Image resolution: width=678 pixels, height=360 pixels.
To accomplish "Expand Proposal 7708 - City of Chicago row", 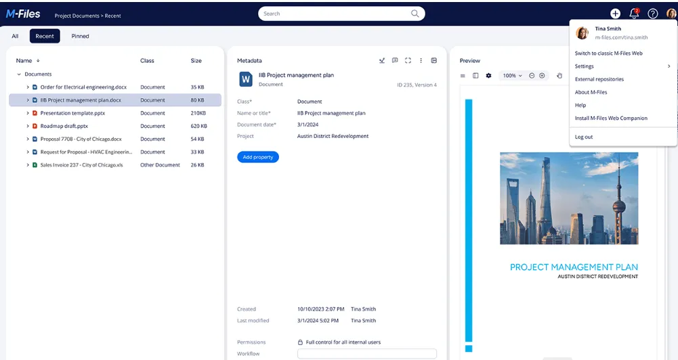I will 28,139.
